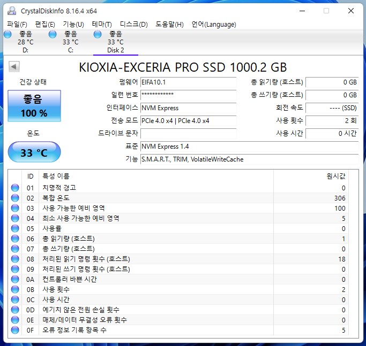Click status orb of 0E 매체/데이터 무결성 오류 횟수
This screenshot has height=346, width=366.
pos(15,320)
